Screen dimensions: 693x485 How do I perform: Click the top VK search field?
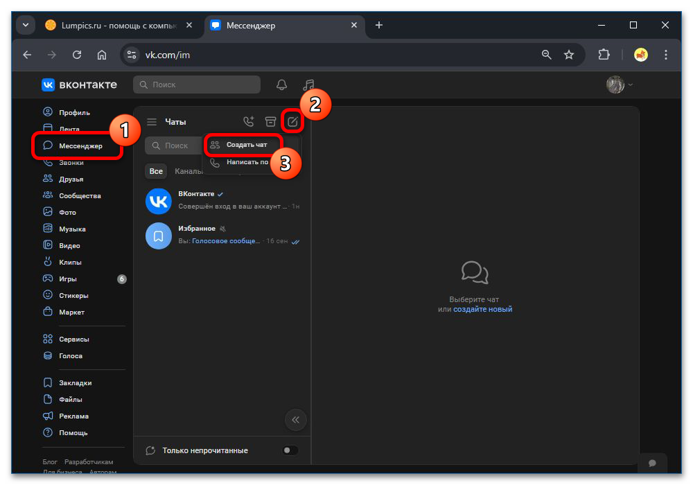197,85
